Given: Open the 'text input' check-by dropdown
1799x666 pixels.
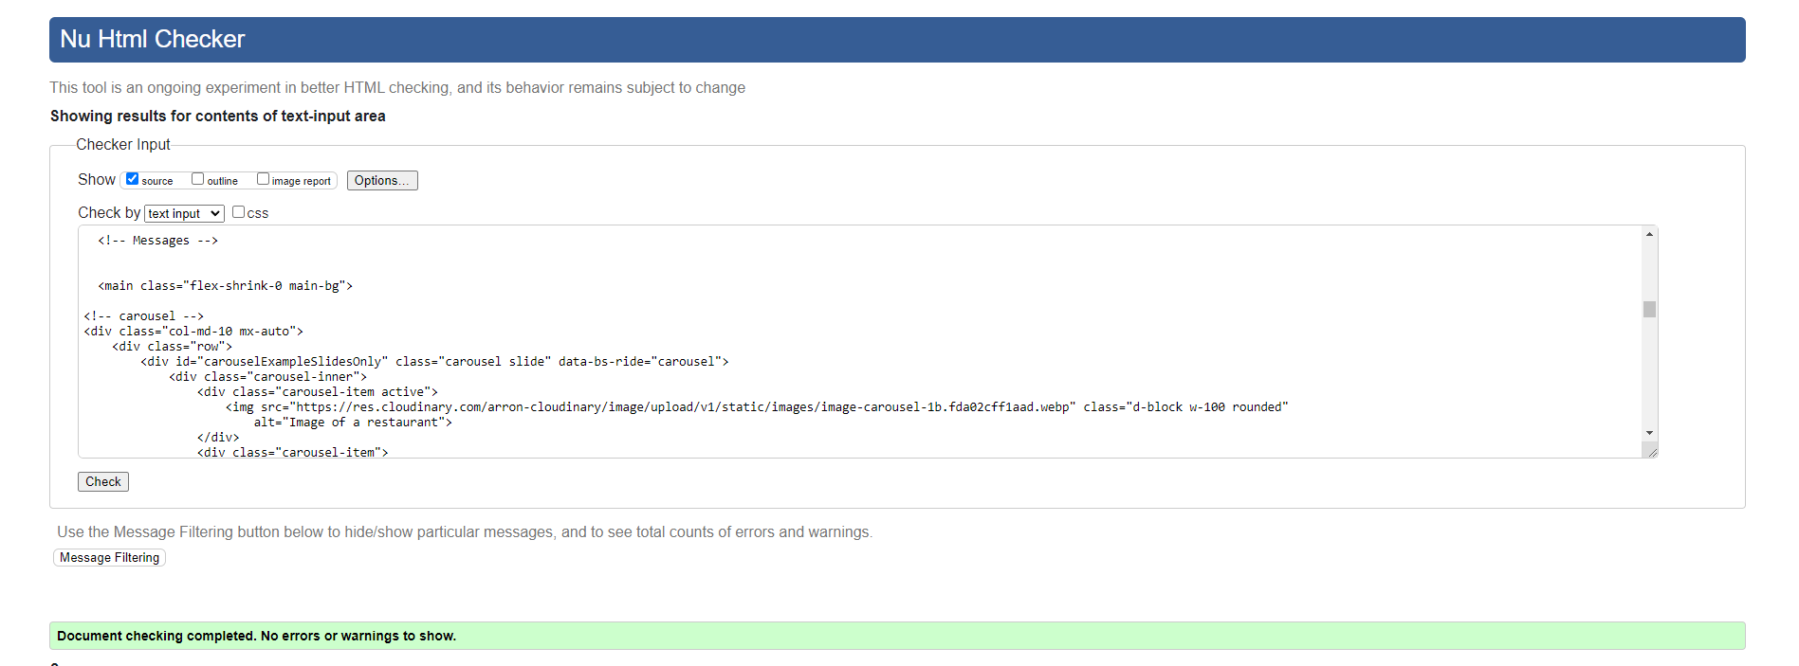Looking at the screenshot, I should (x=184, y=214).
